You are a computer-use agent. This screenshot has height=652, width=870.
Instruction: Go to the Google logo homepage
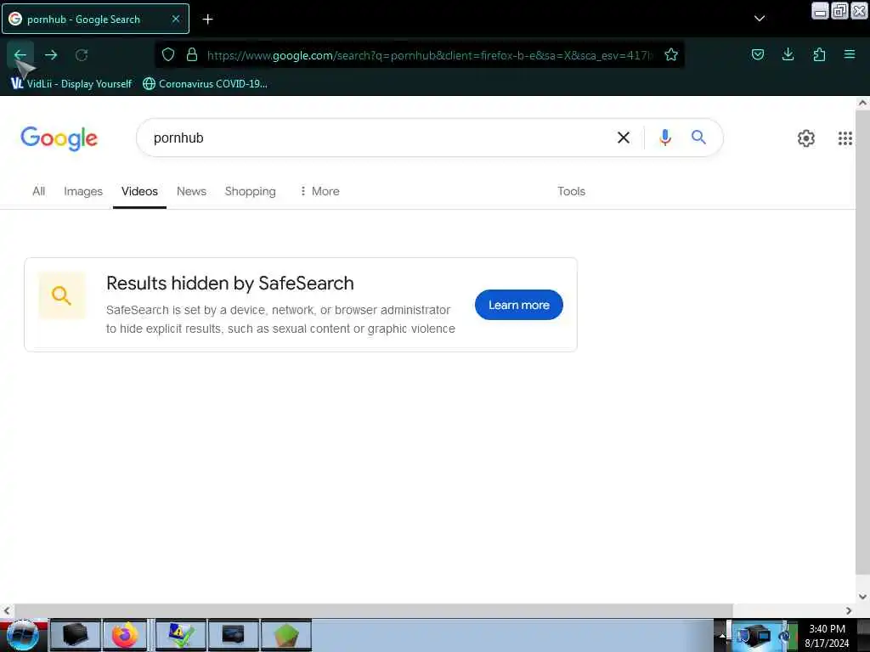[59, 138]
